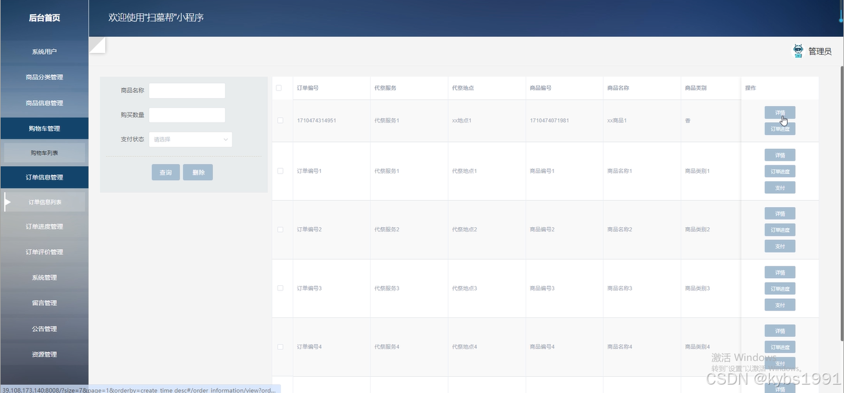Viewport: 844px width, 393px height.
Task: Click the 商品编号 column header
Action: point(540,88)
